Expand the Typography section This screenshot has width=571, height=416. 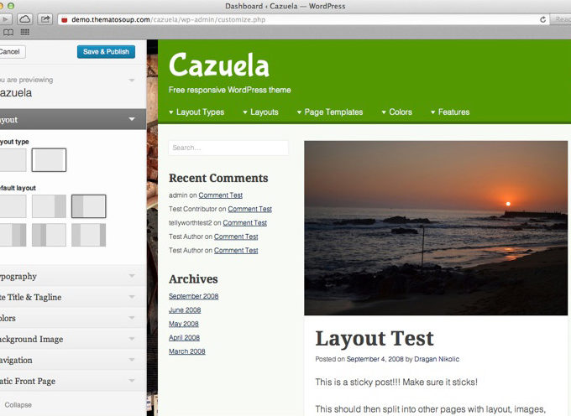coord(67,276)
